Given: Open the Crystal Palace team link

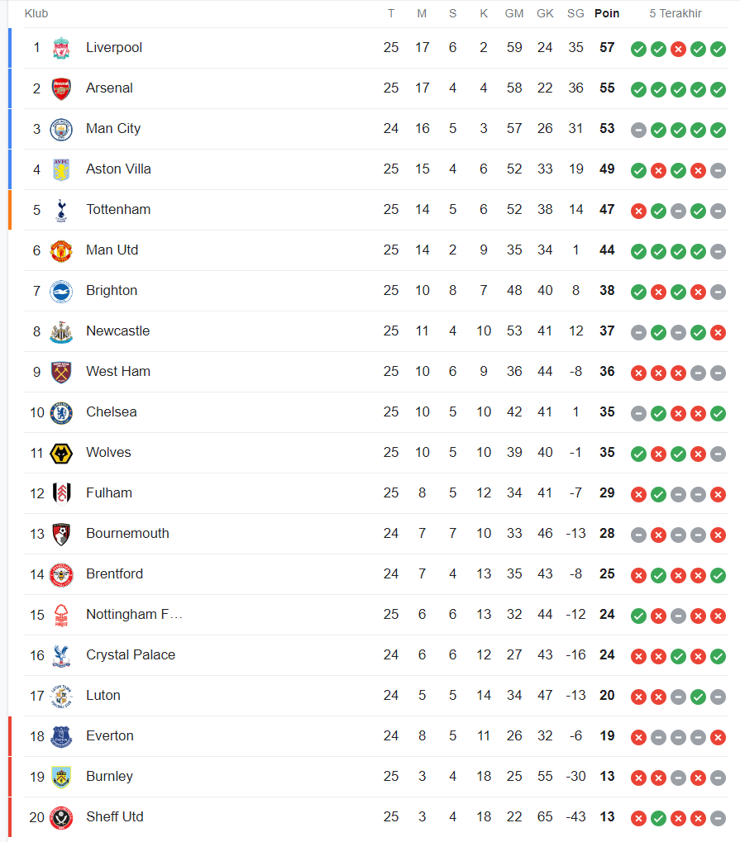Looking at the screenshot, I should coord(131,654).
